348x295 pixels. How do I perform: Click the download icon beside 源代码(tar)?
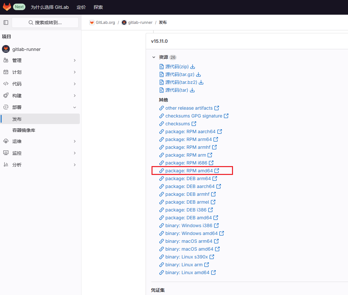coord(192,90)
